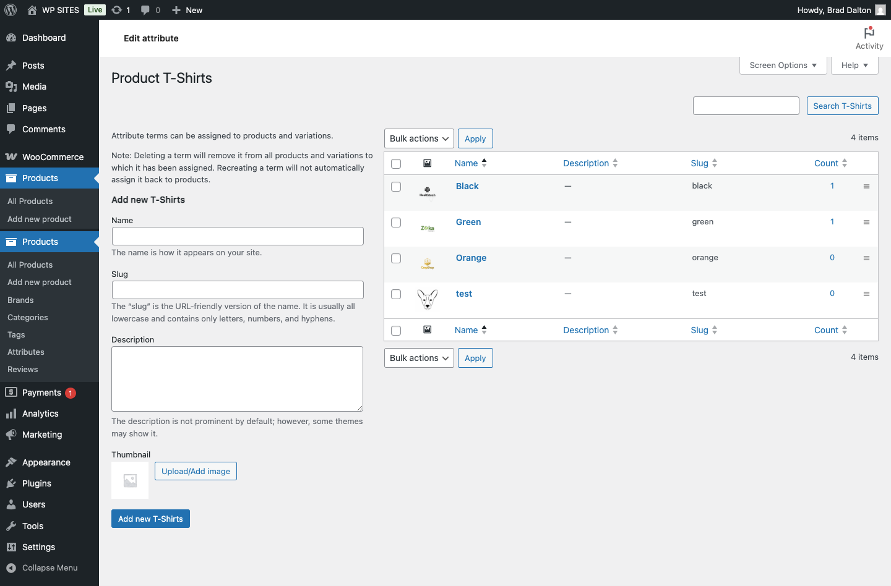Click Add new T-Shirts button
The image size is (891, 586).
tap(150, 519)
